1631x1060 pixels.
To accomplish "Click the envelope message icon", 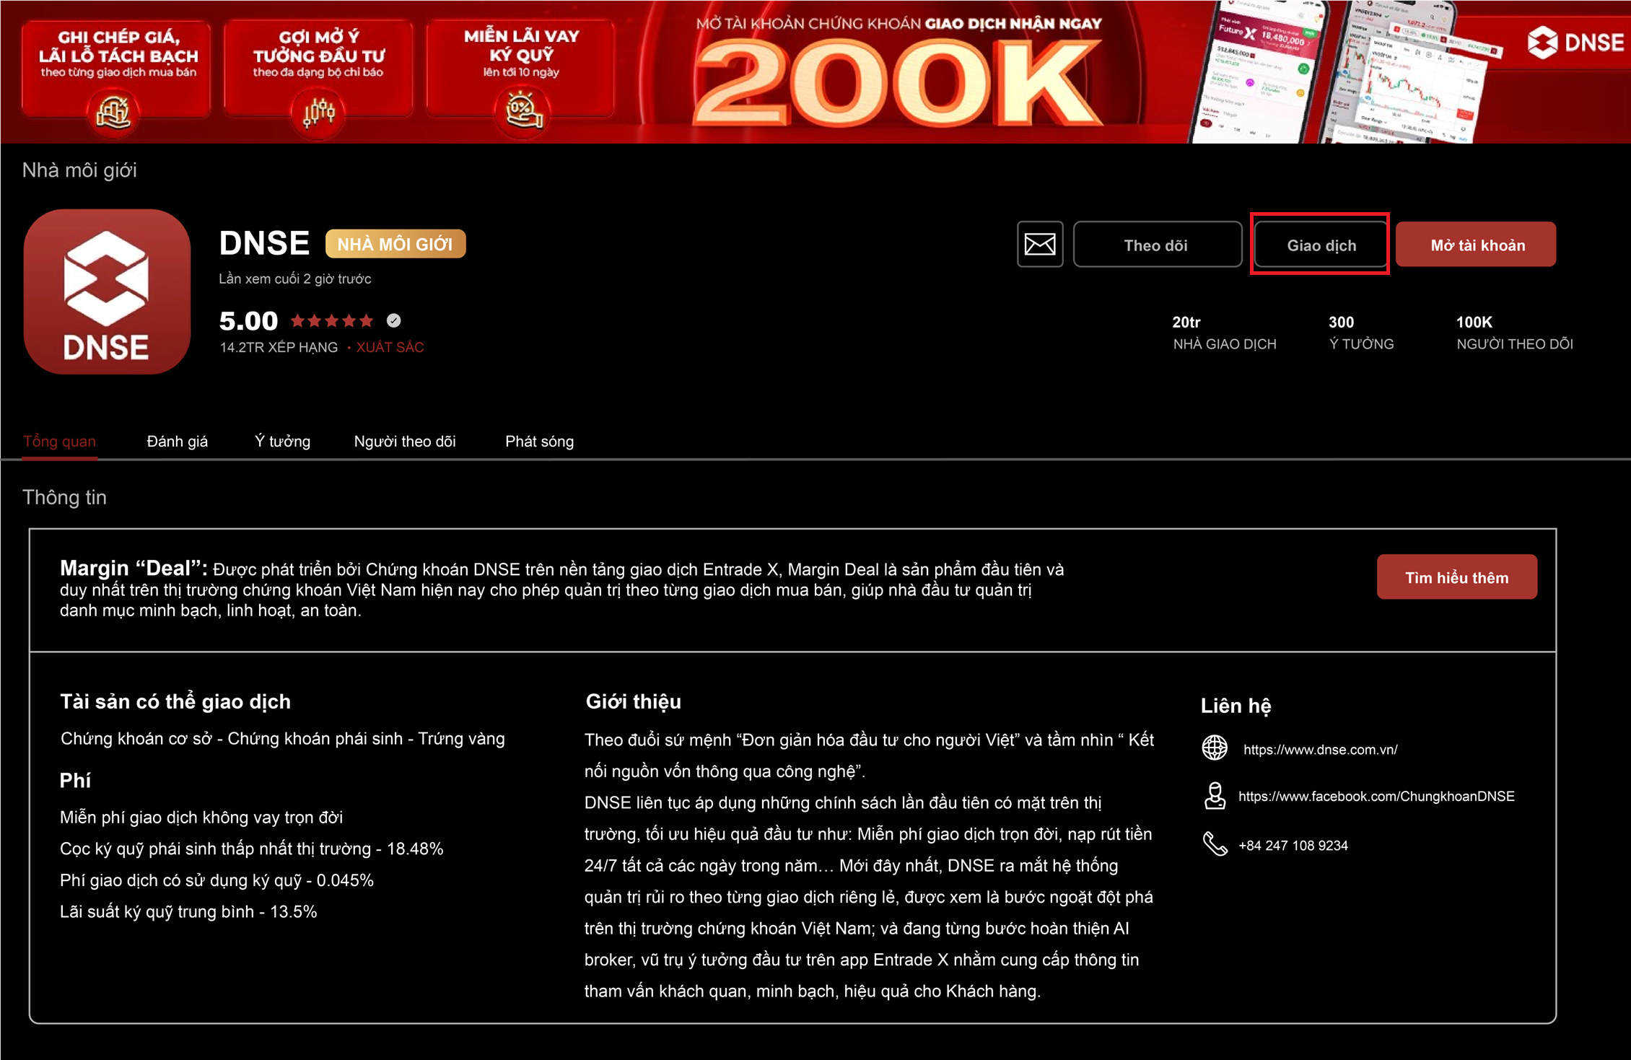I will click(x=1040, y=245).
